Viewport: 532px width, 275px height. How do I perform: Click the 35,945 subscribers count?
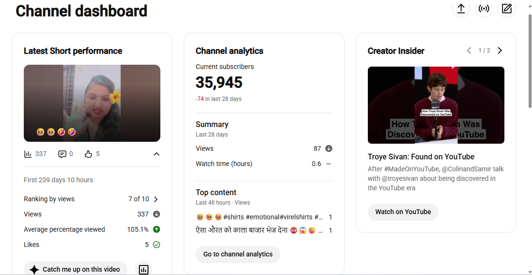coord(219,82)
